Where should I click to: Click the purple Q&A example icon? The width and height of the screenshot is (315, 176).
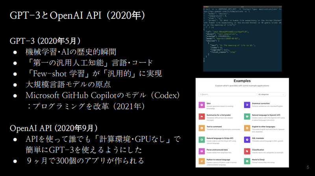coord(202,105)
